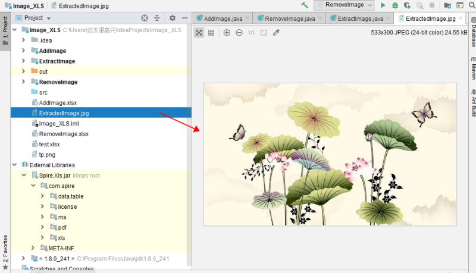Viewport: 476px width, 273px height.
Task: Expand the AddImage folder
Action: (23, 51)
